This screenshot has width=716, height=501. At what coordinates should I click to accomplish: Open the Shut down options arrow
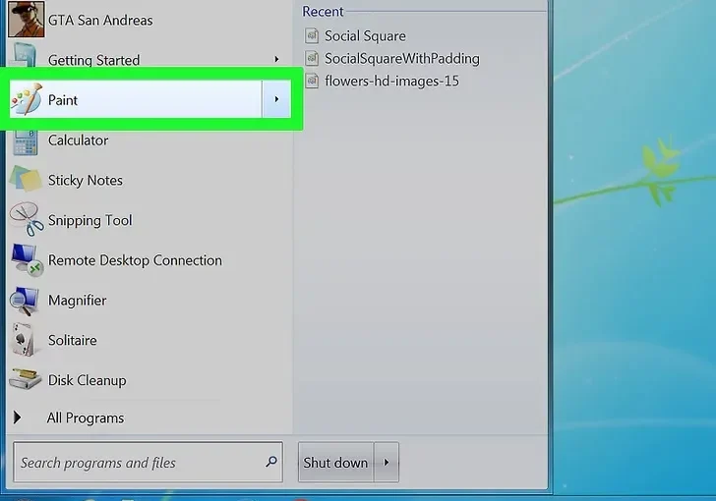click(x=387, y=463)
